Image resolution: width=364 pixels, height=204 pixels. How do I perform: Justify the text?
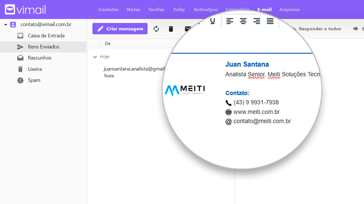[x=270, y=21]
